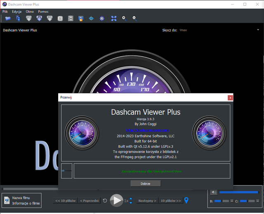Adjust the C: contrast slider

[x=247, y=201]
